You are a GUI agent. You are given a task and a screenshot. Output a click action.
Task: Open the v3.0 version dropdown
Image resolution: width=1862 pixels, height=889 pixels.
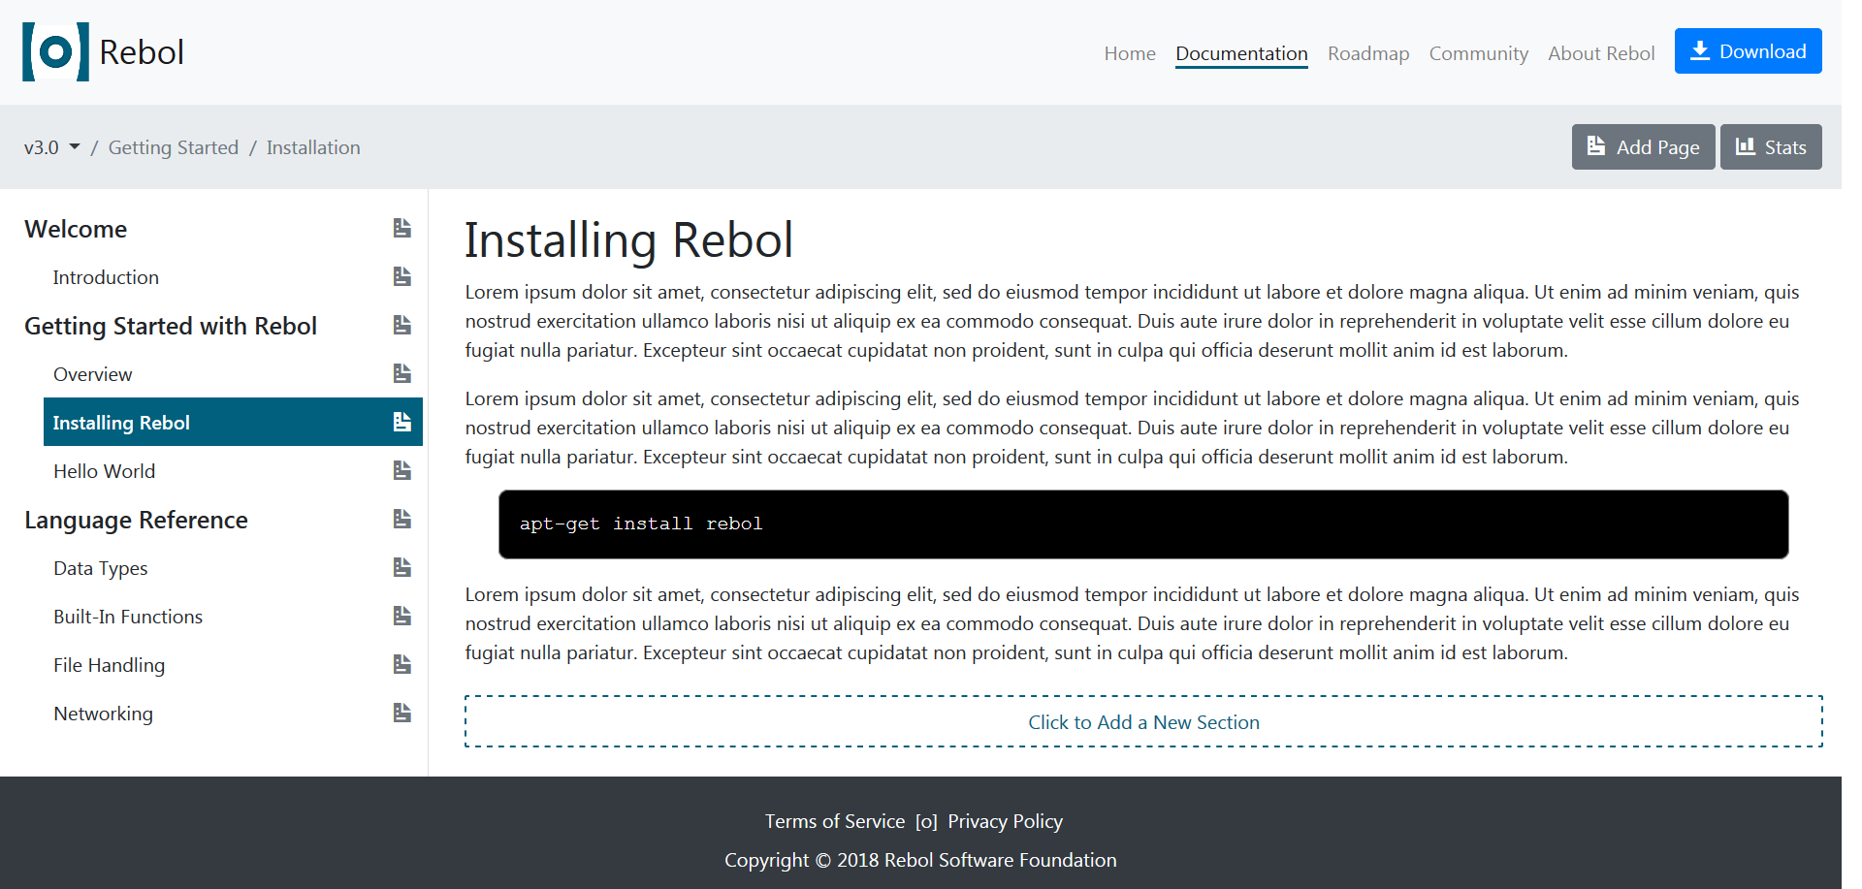tap(52, 147)
